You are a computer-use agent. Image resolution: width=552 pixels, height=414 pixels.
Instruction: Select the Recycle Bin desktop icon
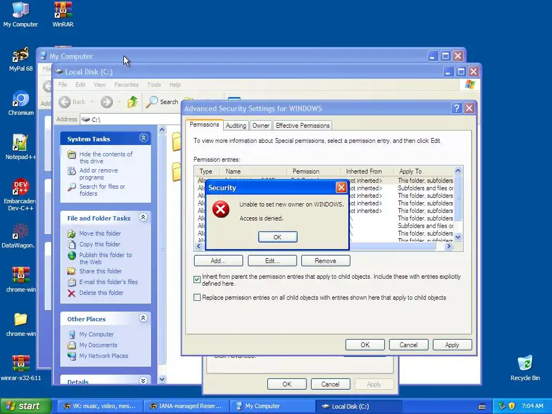tap(525, 368)
